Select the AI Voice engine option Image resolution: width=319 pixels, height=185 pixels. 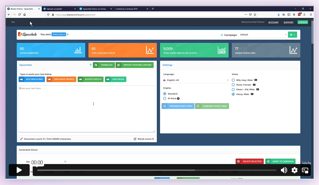pos(165,98)
